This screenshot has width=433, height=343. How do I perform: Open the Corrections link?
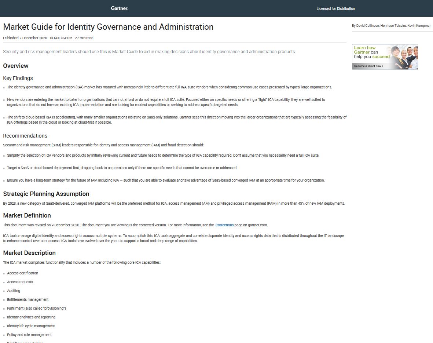click(224, 225)
